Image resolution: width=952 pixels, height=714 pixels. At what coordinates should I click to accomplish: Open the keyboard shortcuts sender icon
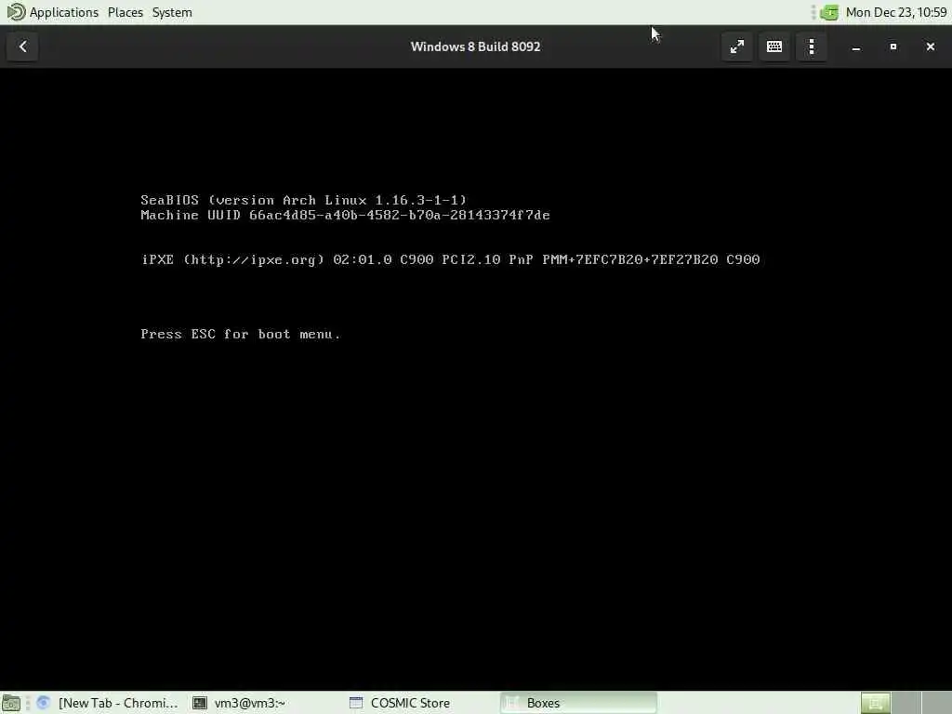tap(774, 46)
